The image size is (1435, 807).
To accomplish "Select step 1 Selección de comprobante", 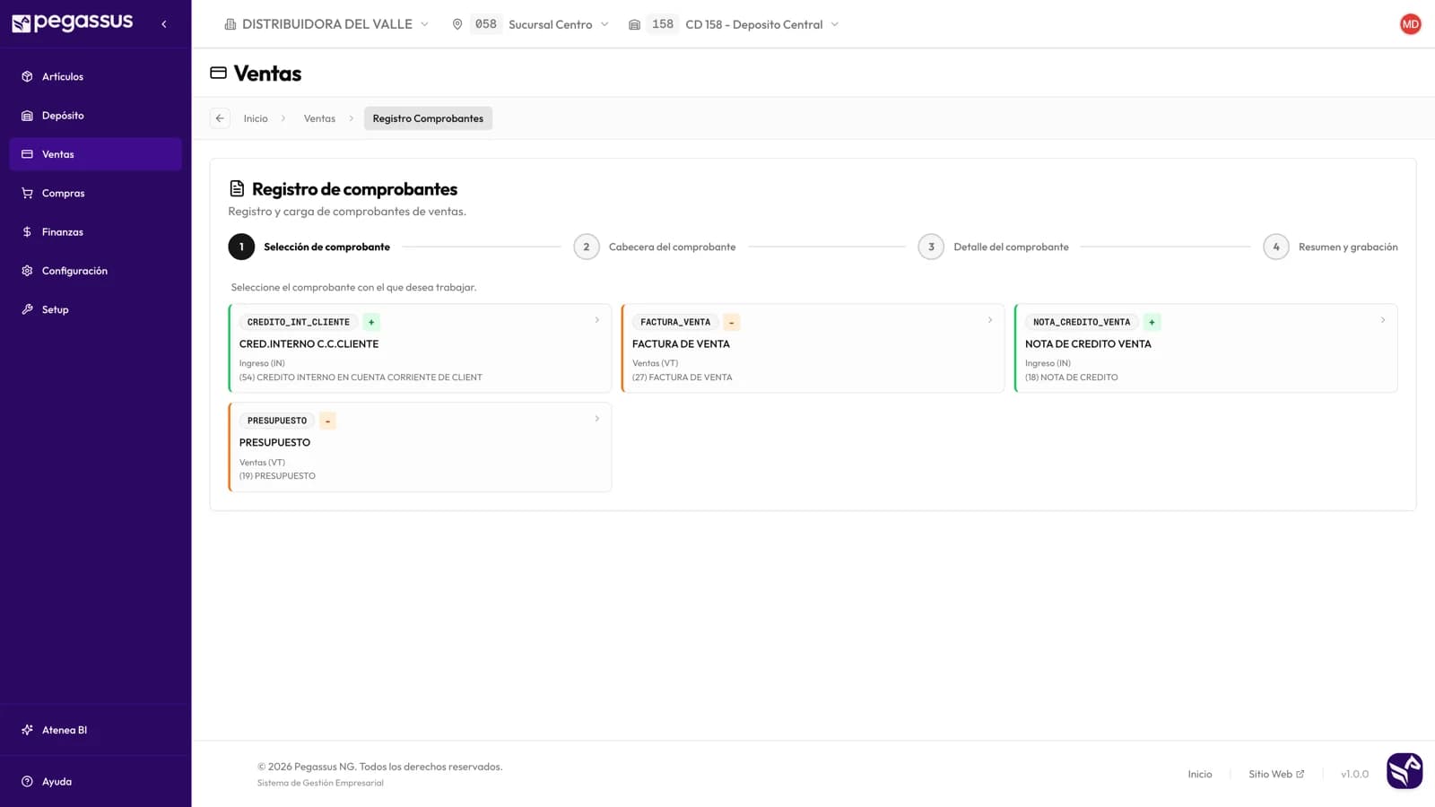I will [309, 247].
